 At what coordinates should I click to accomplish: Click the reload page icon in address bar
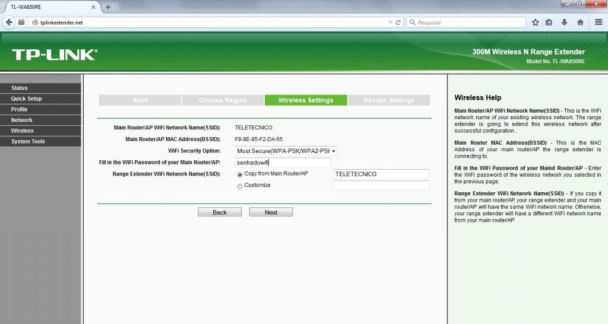click(x=398, y=23)
